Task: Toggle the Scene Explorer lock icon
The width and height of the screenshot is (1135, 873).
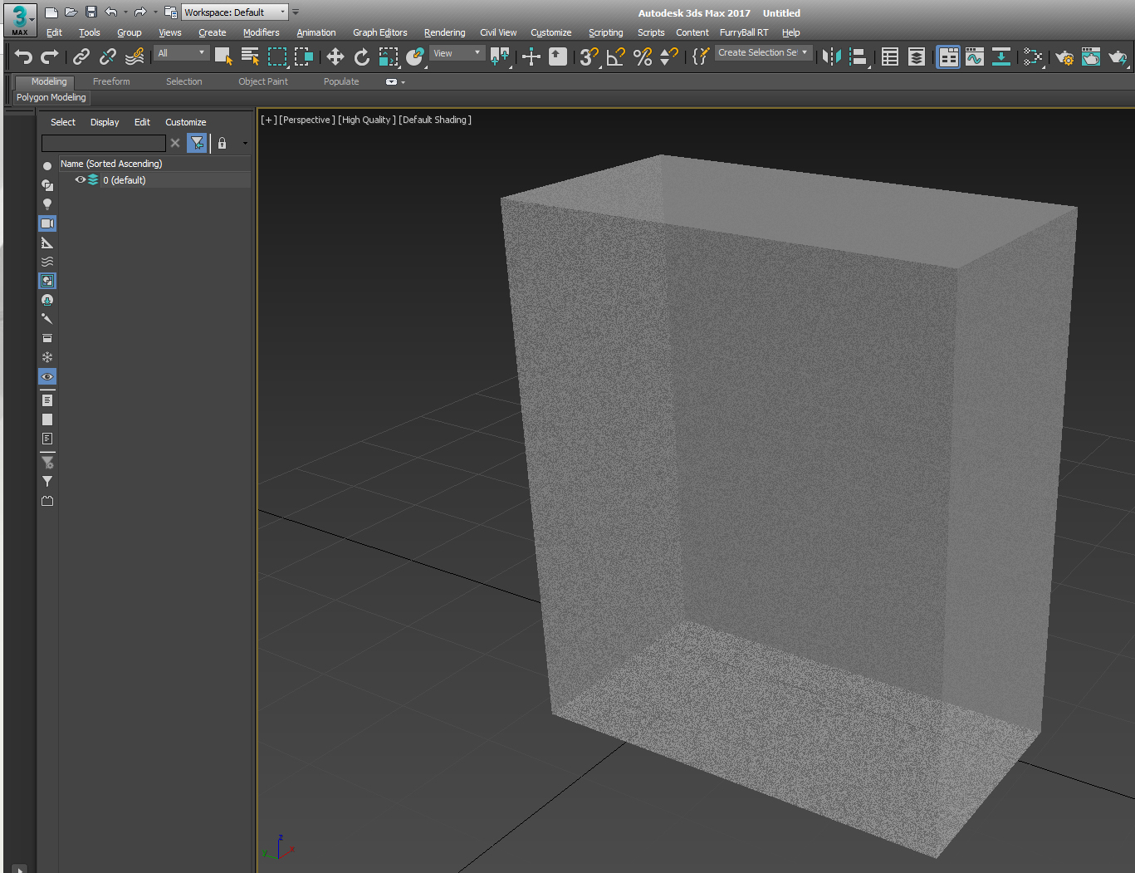Action: [222, 144]
